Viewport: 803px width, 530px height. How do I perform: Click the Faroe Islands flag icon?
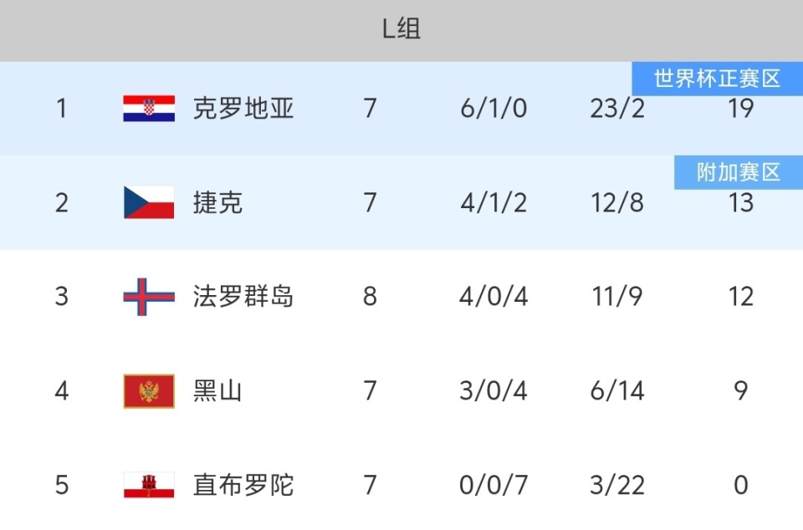click(149, 297)
